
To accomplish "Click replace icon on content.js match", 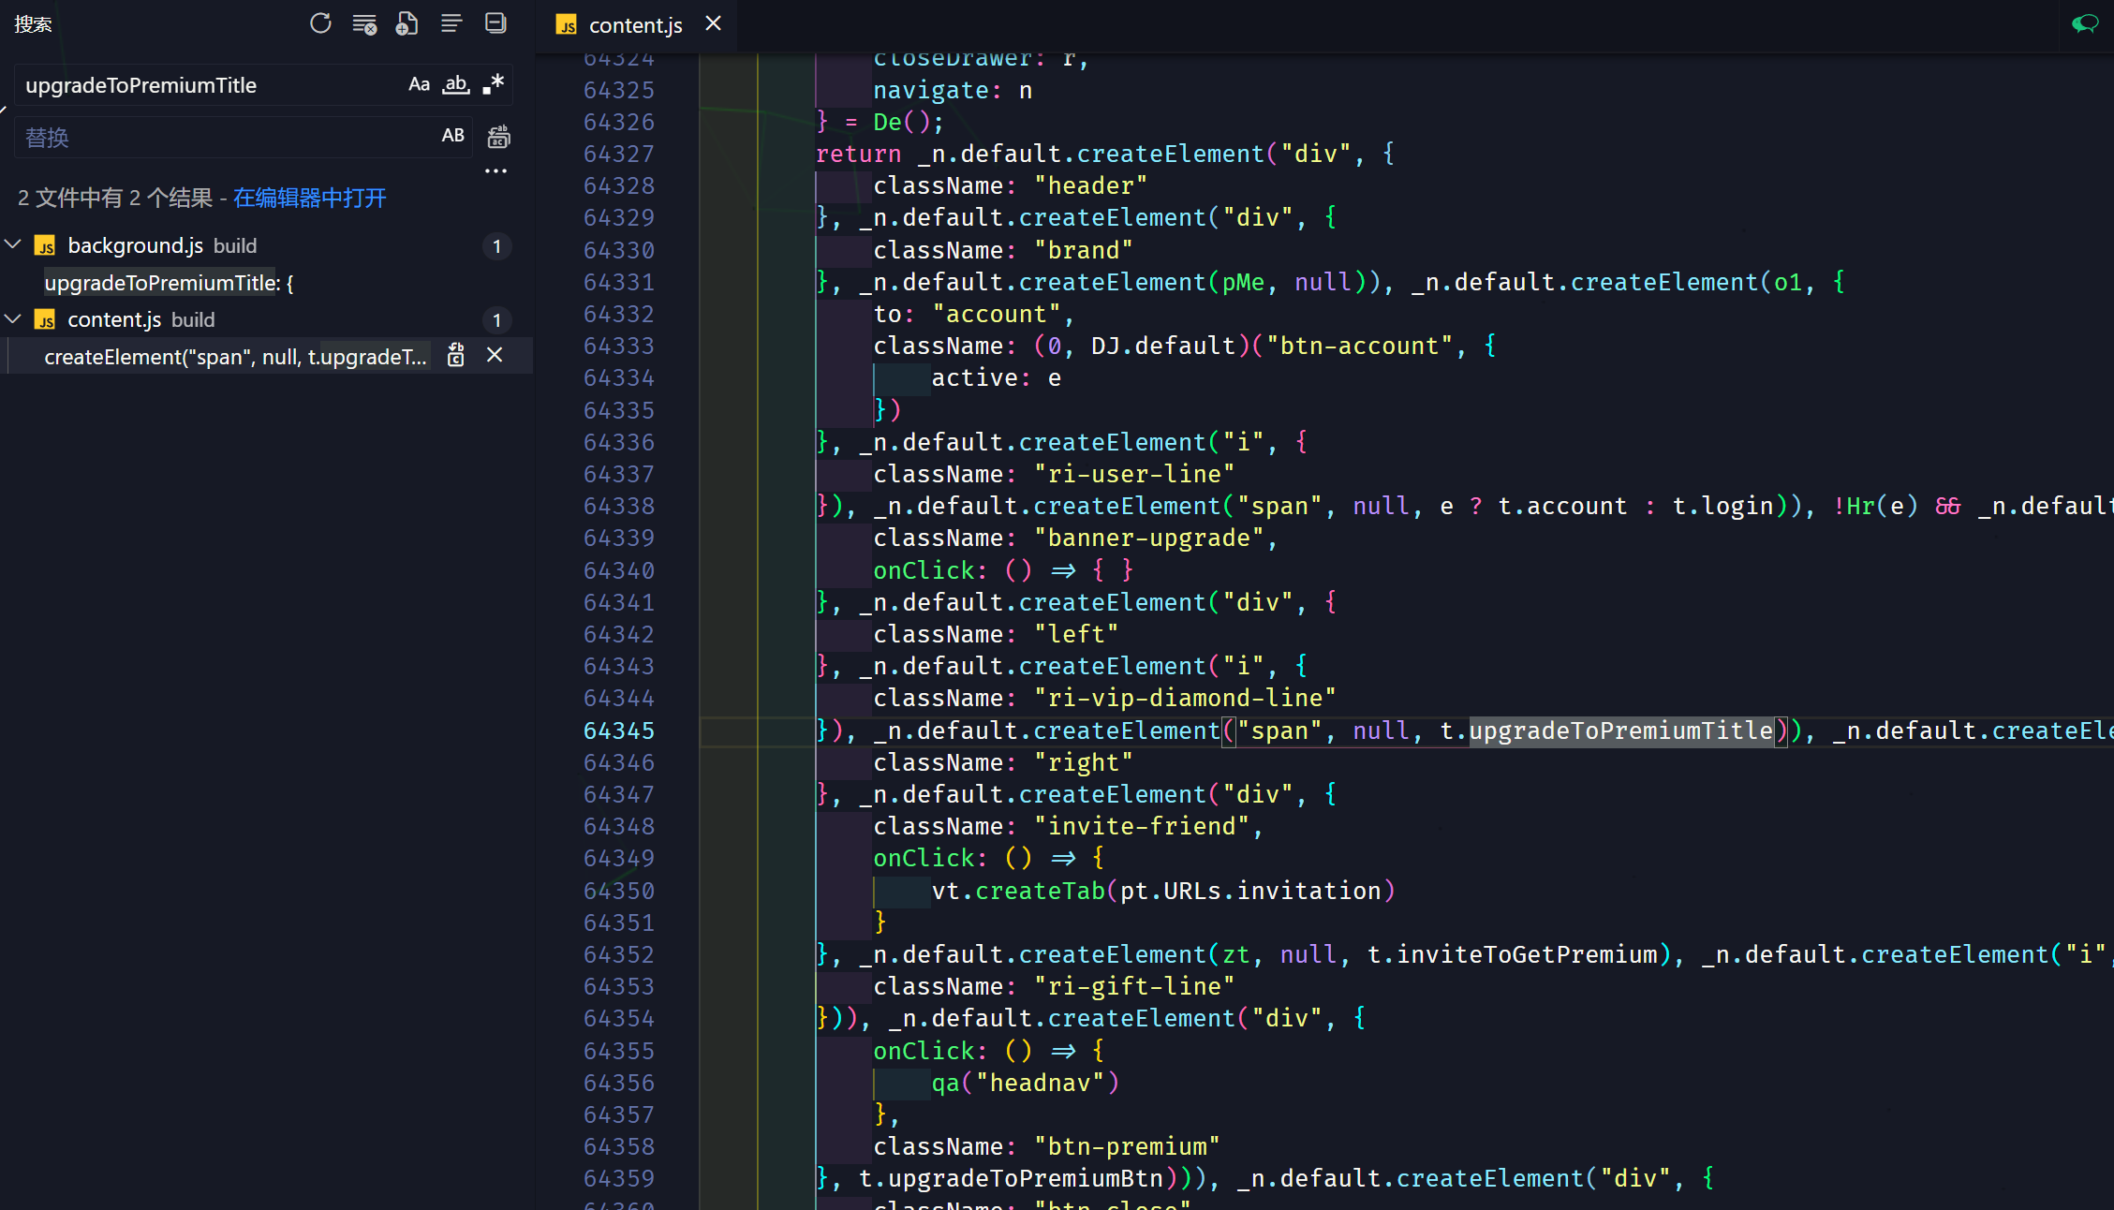I will point(456,356).
